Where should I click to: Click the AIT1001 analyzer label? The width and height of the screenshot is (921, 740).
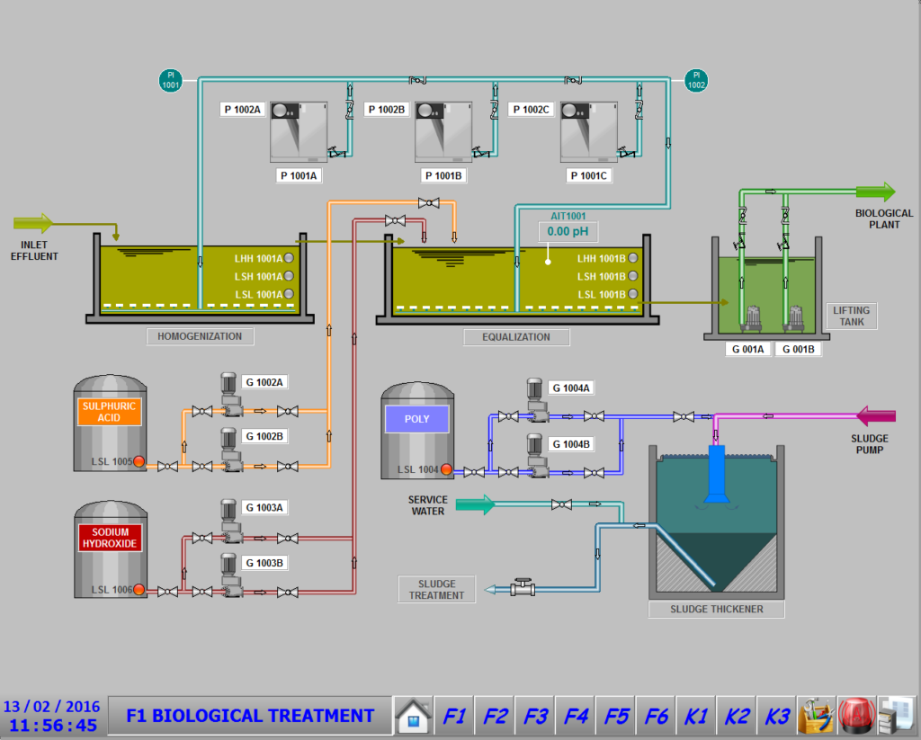point(568,216)
